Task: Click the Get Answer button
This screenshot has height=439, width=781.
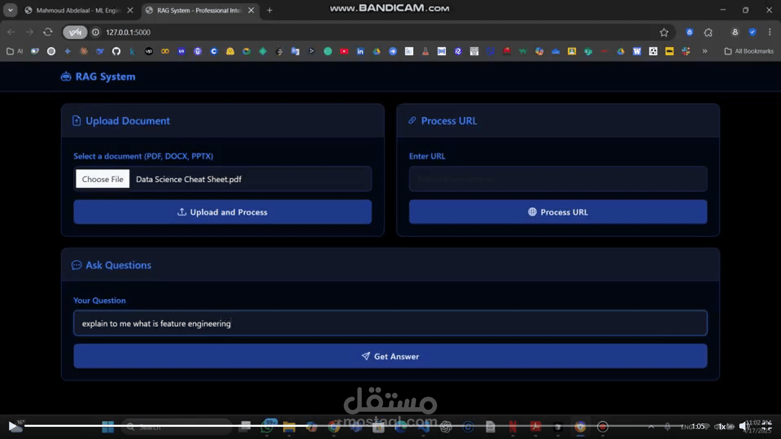Action: point(390,356)
